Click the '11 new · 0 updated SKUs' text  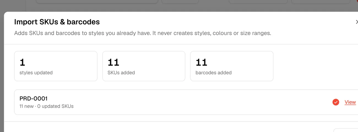pos(47,106)
